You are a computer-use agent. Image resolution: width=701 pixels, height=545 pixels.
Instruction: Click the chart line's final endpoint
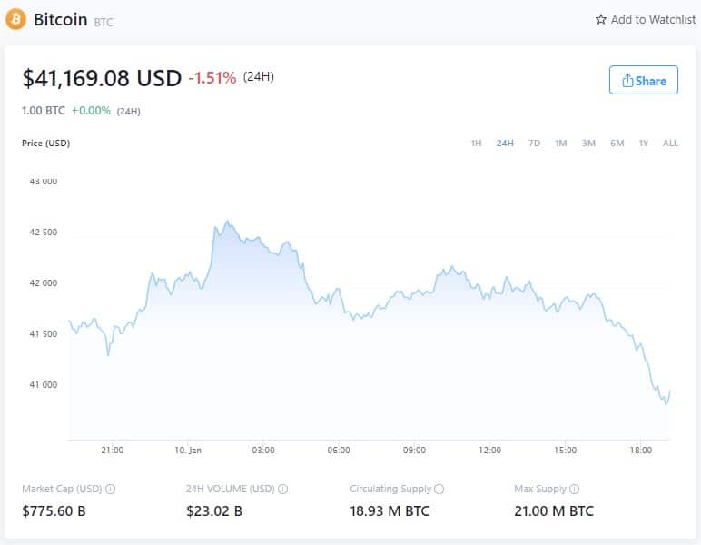pos(669,391)
